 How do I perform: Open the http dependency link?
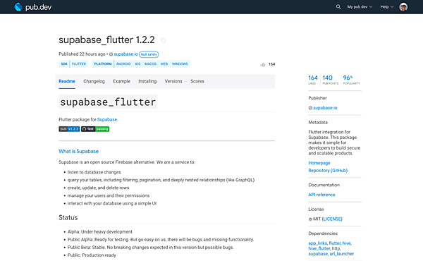click(x=336, y=248)
